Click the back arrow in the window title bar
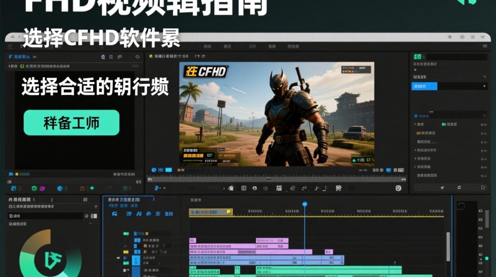The width and height of the screenshot is (496, 277). [x=12, y=37]
